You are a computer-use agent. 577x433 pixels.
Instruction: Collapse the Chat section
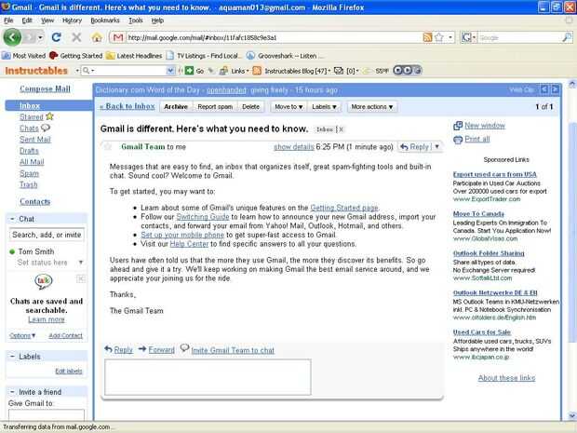(12, 219)
